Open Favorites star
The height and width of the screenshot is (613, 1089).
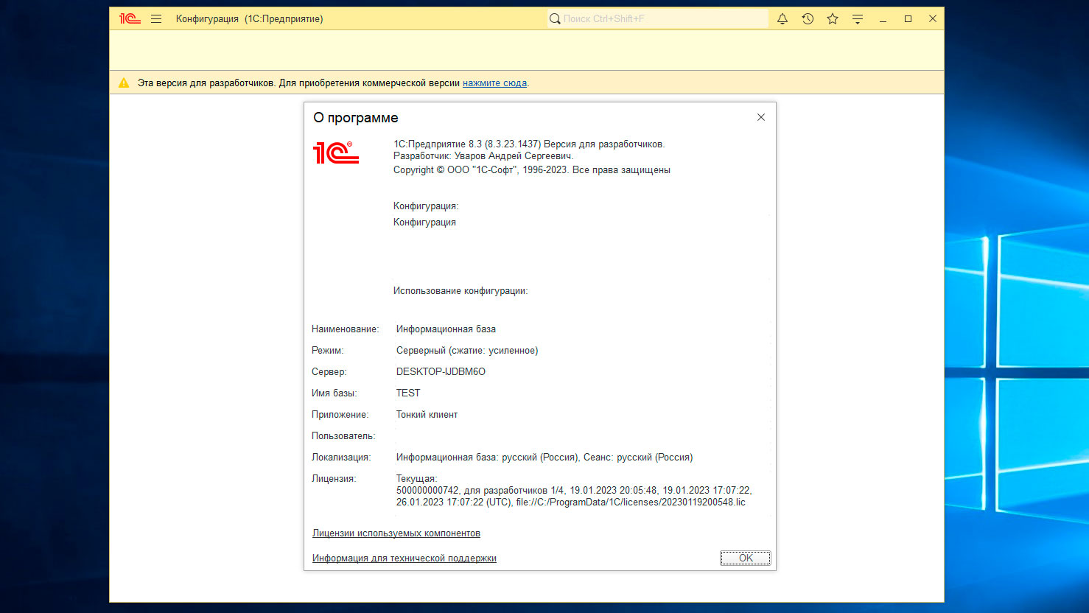pyautogui.click(x=833, y=18)
